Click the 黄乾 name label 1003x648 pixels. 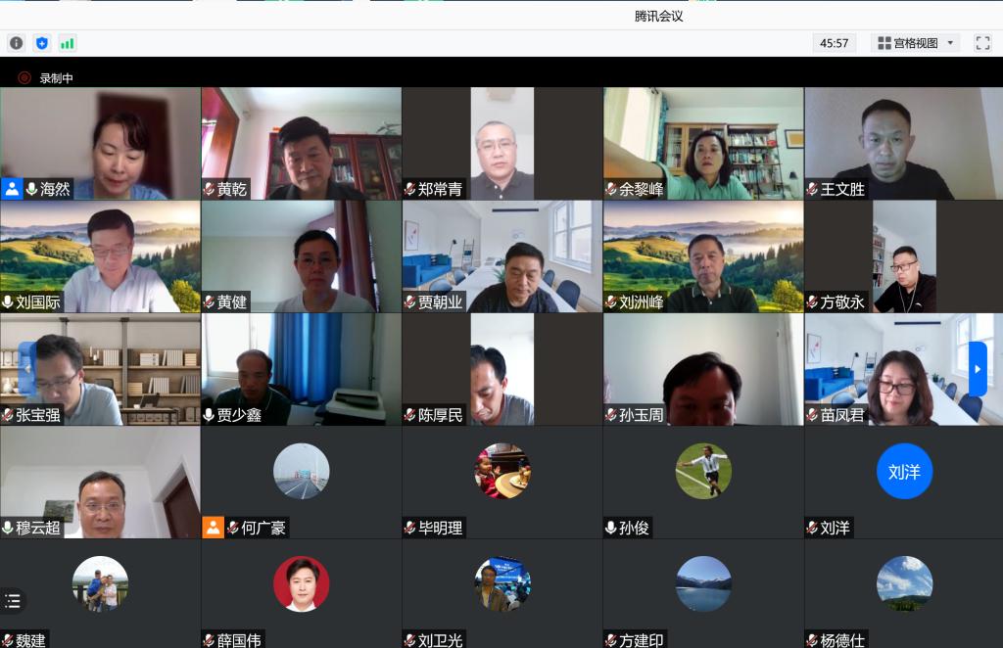[x=231, y=189]
